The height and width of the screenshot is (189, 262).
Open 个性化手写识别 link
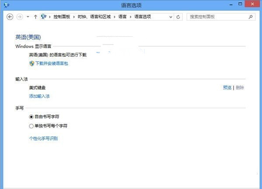43,138
